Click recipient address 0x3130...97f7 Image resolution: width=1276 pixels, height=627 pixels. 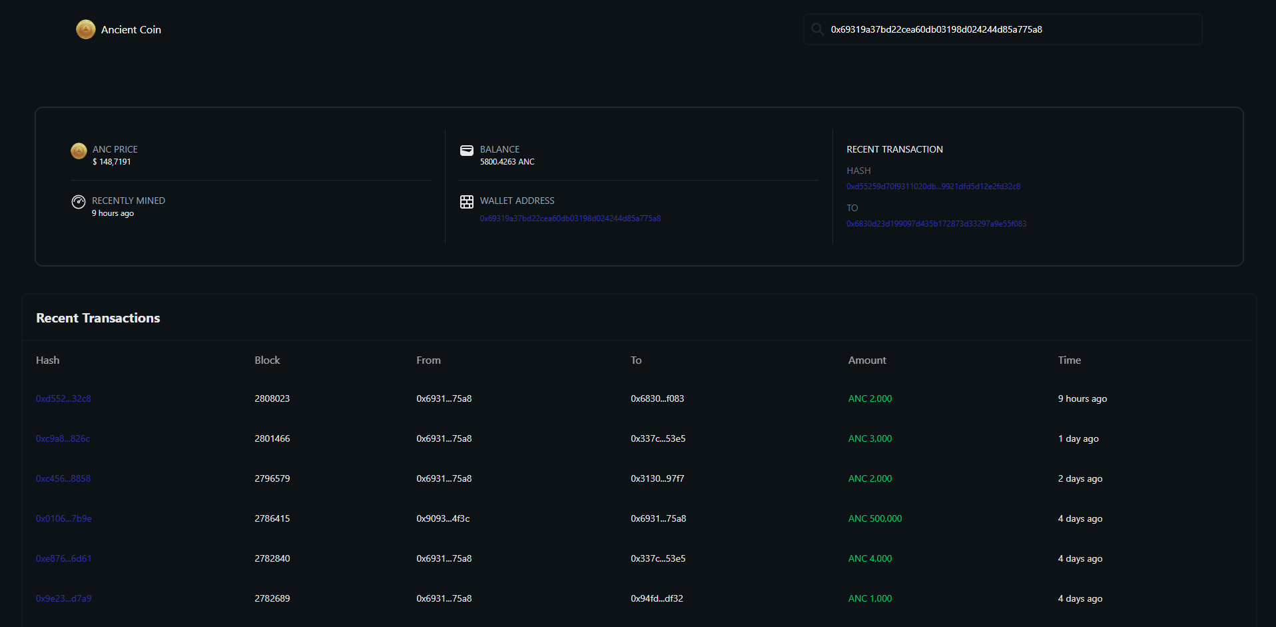pyautogui.click(x=657, y=478)
